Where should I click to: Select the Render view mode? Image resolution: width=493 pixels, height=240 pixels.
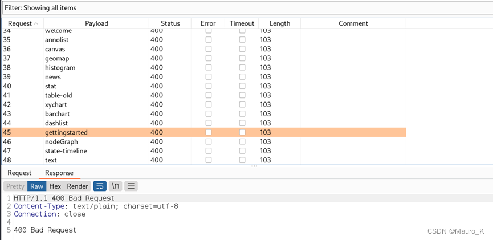tap(78, 186)
